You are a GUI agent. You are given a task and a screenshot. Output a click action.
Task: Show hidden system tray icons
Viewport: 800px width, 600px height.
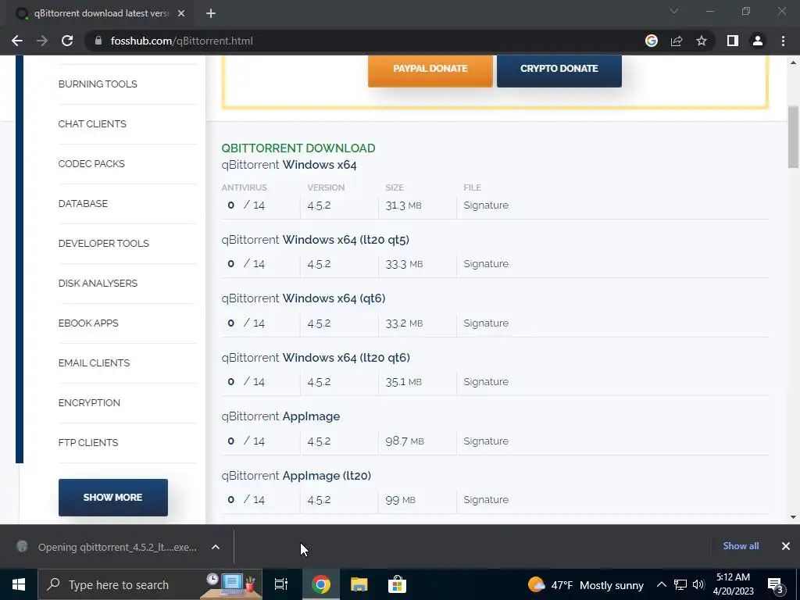click(661, 584)
